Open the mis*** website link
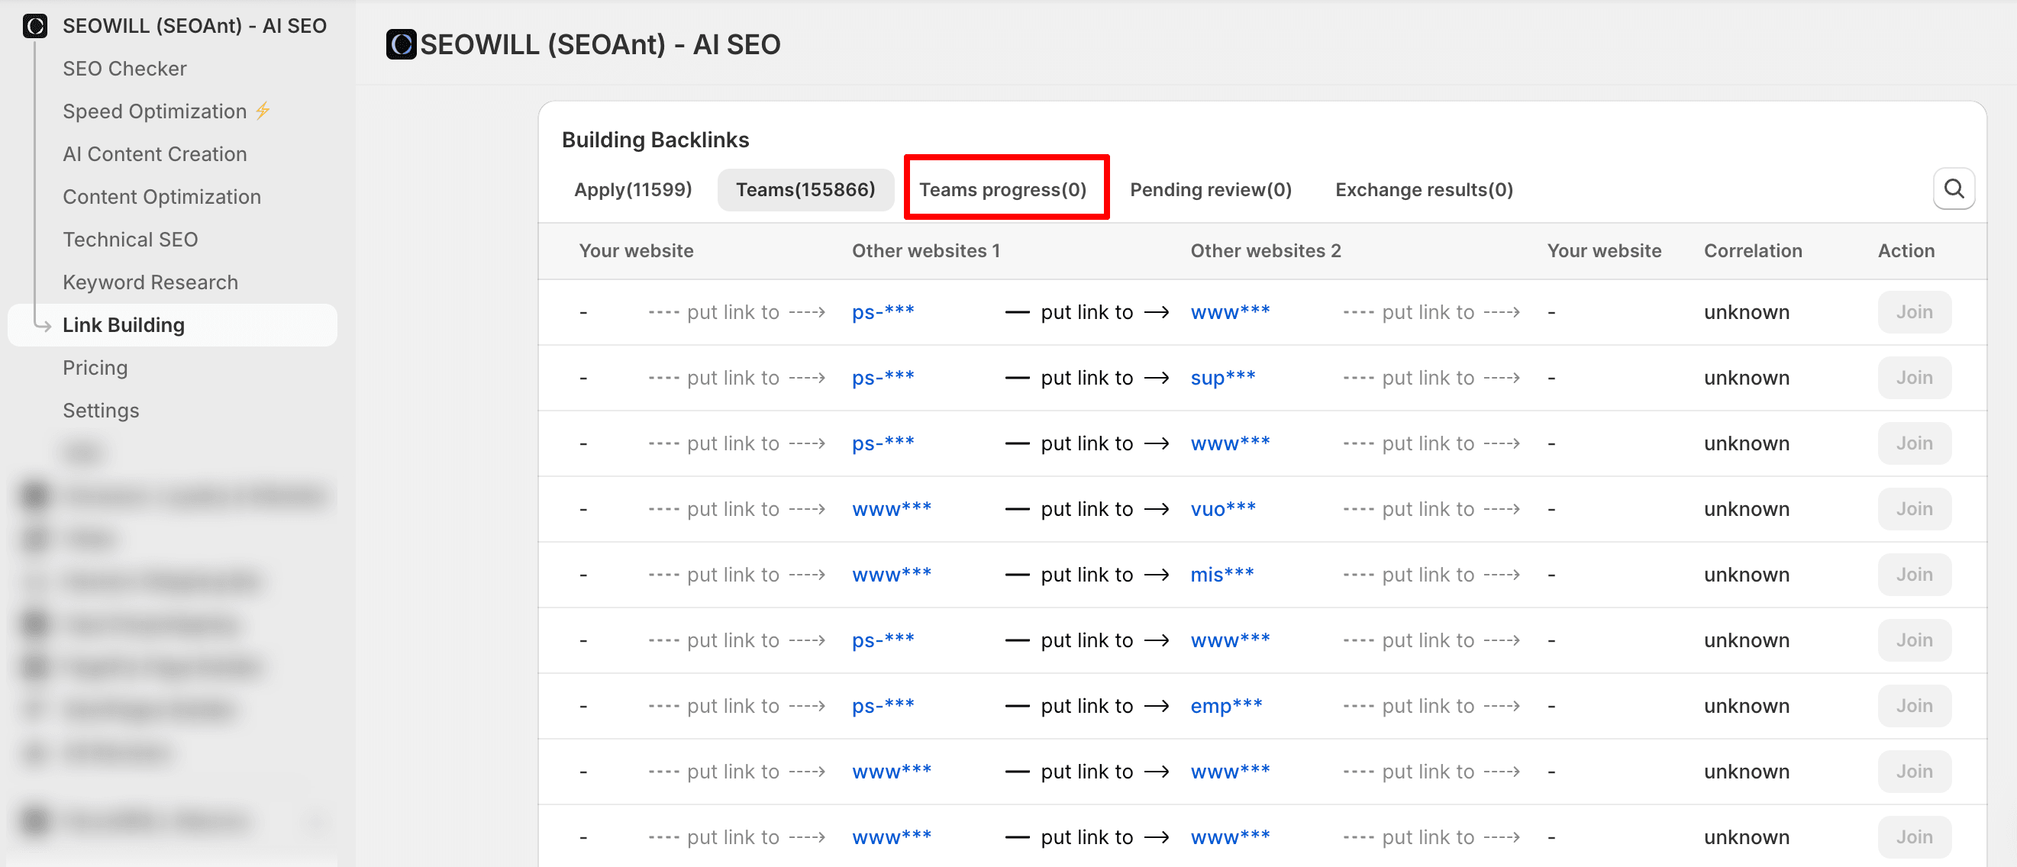 [1221, 574]
